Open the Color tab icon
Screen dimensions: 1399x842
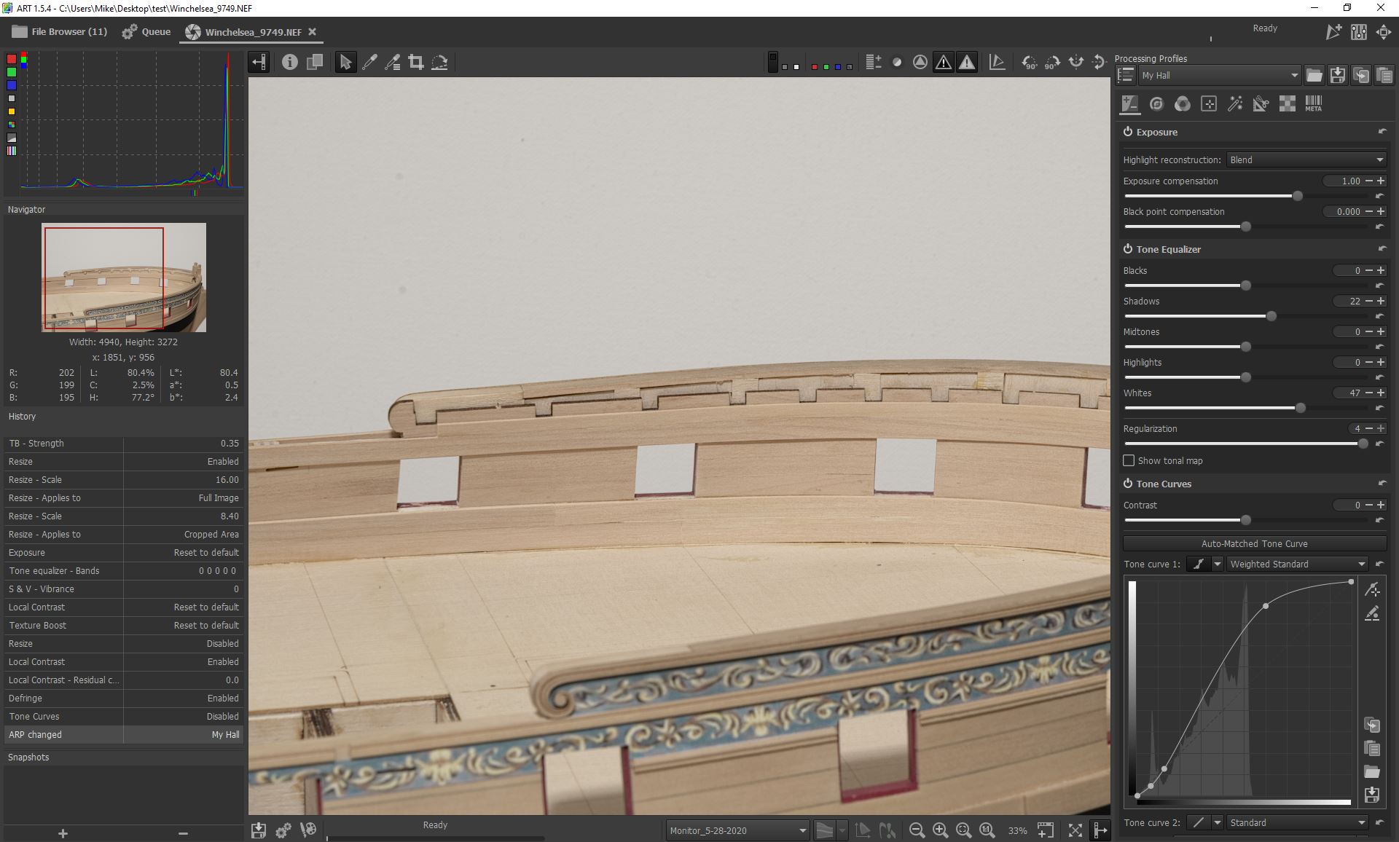(1183, 104)
